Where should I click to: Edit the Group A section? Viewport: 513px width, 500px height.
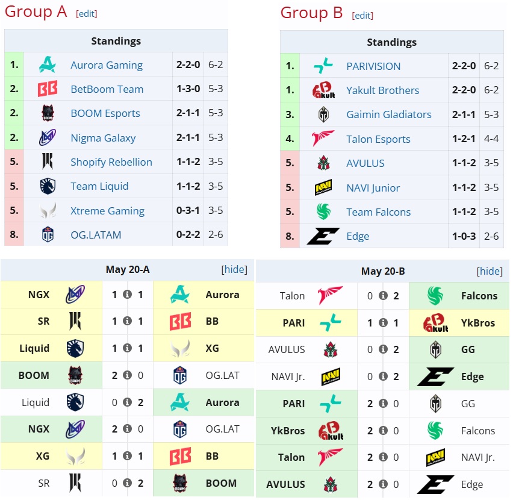(86, 14)
